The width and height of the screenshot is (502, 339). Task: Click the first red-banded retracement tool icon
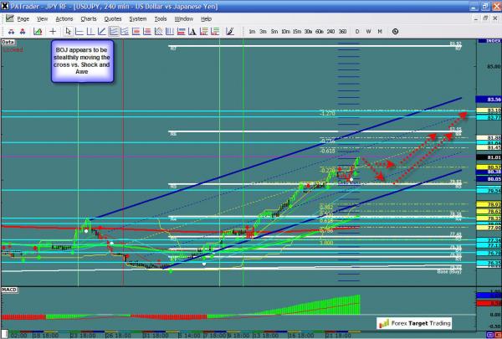coord(136,32)
